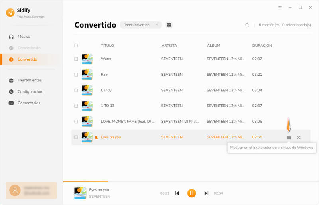The image size is (319, 205).
Task: Click the total time 02:54
Action: [x=218, y=193]
